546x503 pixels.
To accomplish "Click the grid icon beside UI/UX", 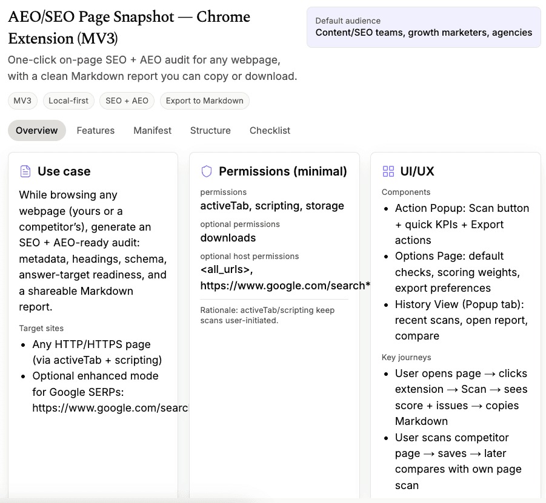I will tap(388, 171).
